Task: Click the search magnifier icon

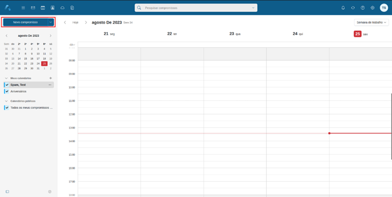Action: [x=139, y=8]
